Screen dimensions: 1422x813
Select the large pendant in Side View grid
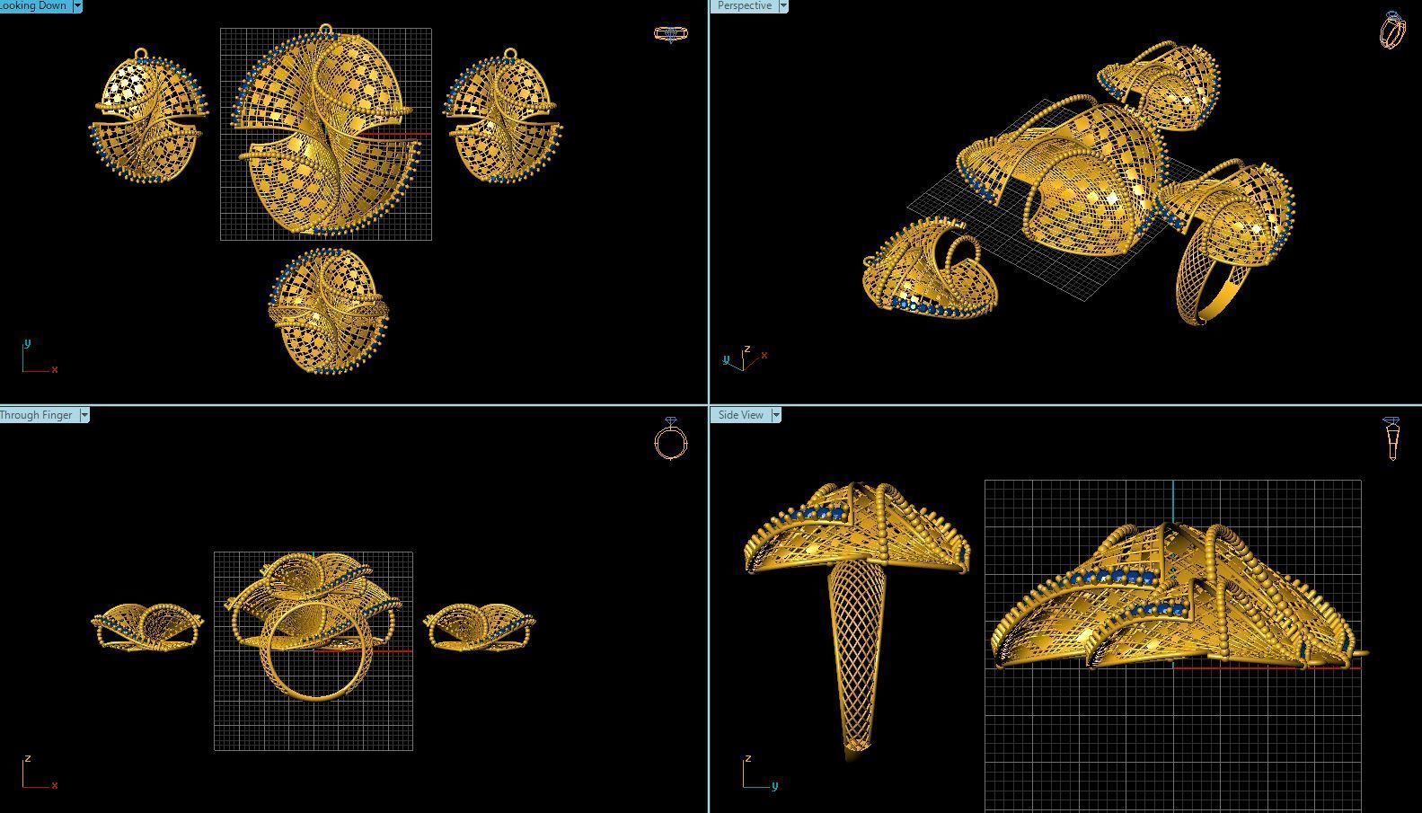click(x=1177, y=596)
